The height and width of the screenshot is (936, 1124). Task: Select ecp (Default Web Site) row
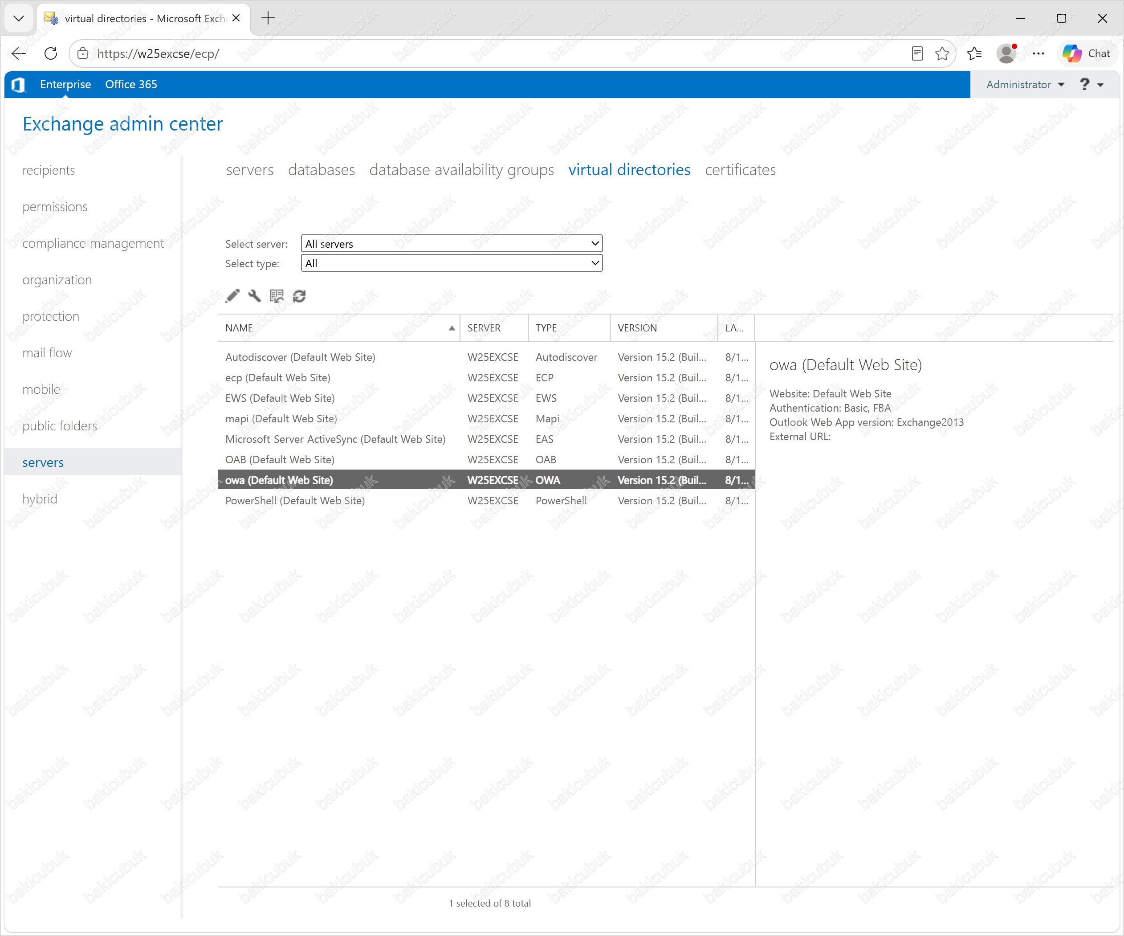tap(487, 377)
